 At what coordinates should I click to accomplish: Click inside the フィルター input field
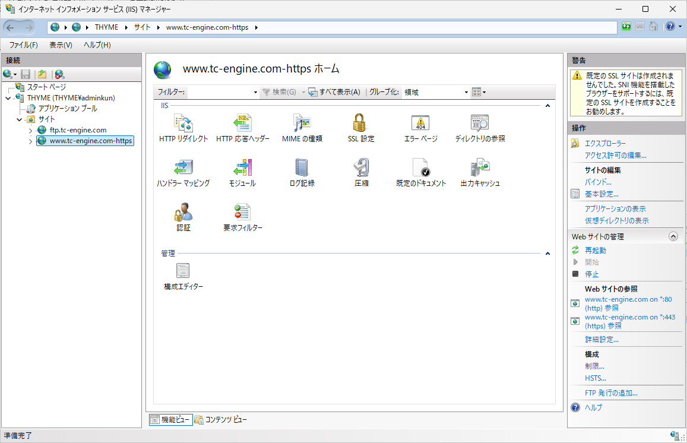(220, 92)
